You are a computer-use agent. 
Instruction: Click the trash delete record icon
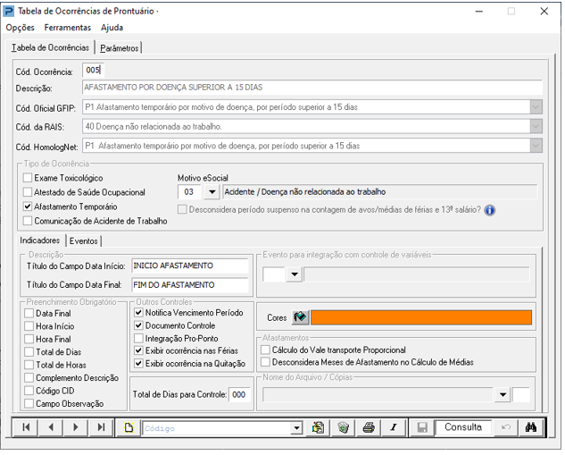(344, 428)
